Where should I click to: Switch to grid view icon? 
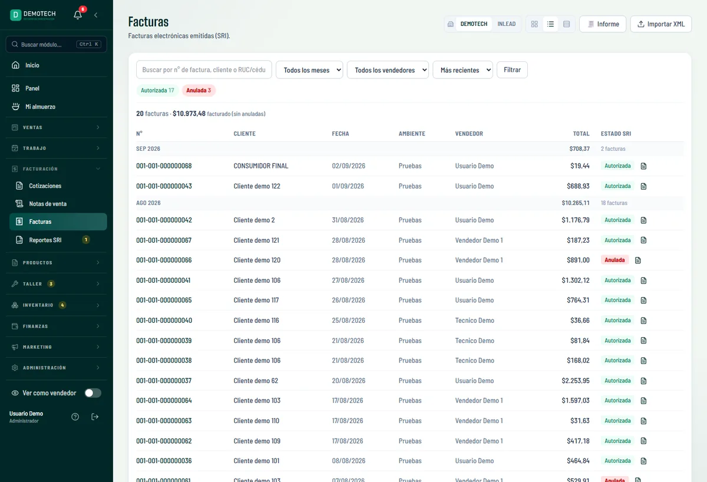click(x=534, y=24)
